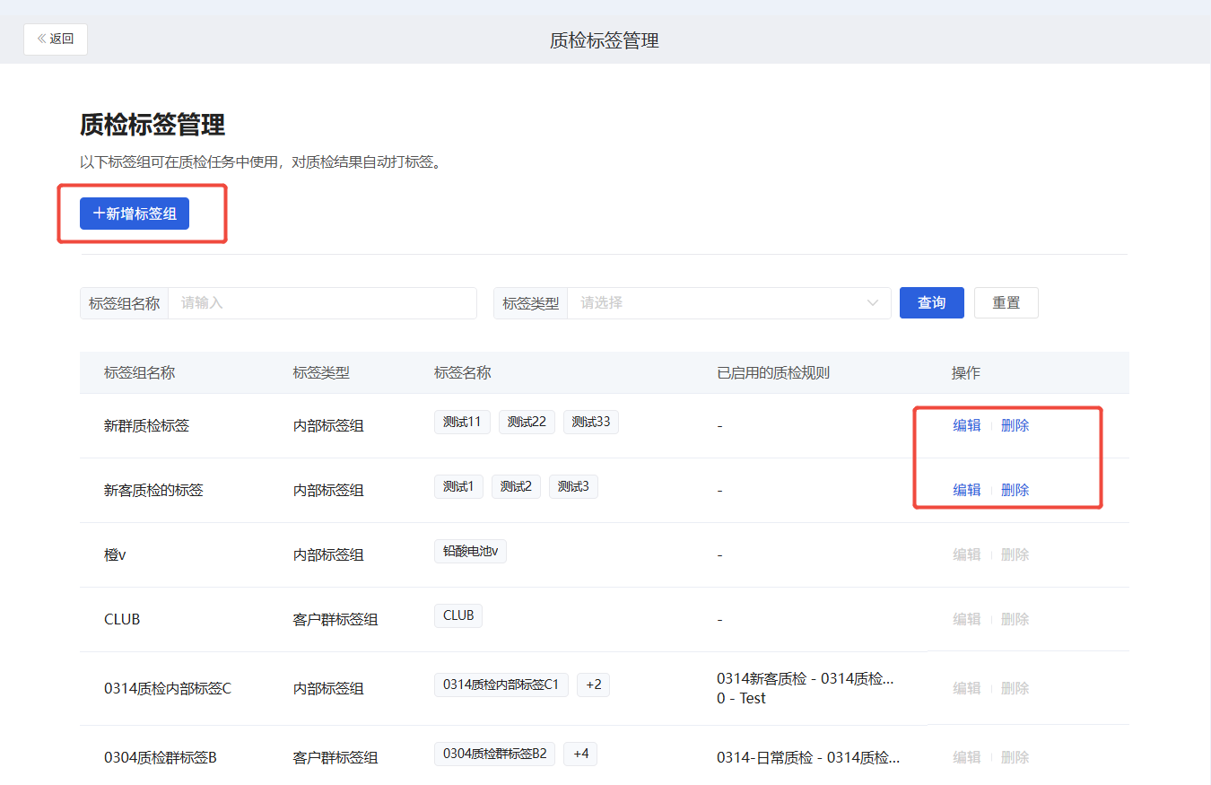Click 内部标签组 type in 橙v row
Screen dimensions: 1211x785
coord(328,555)
